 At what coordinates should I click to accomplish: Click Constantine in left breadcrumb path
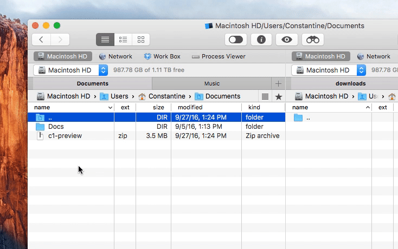[x=162, y=96]
